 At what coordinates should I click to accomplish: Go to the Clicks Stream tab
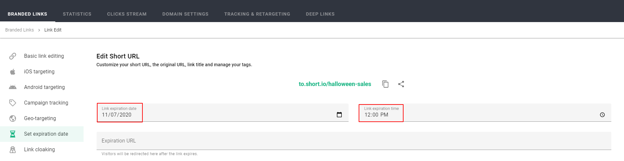[x=127, y=14]
